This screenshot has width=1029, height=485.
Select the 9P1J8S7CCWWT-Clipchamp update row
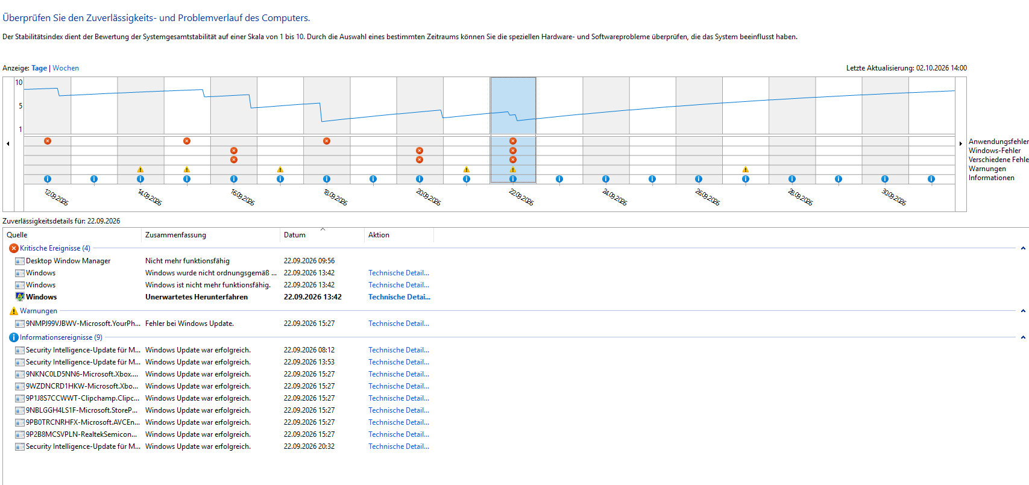[x=222, y=398]
